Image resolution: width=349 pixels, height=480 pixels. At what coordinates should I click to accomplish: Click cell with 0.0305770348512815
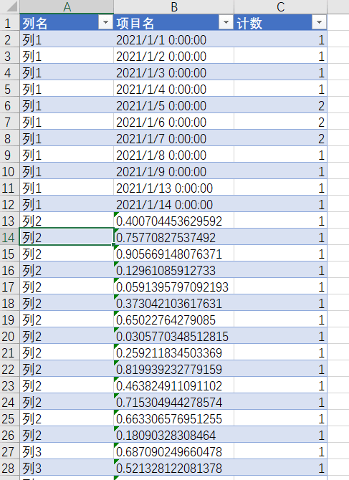(x=173, y=337)
